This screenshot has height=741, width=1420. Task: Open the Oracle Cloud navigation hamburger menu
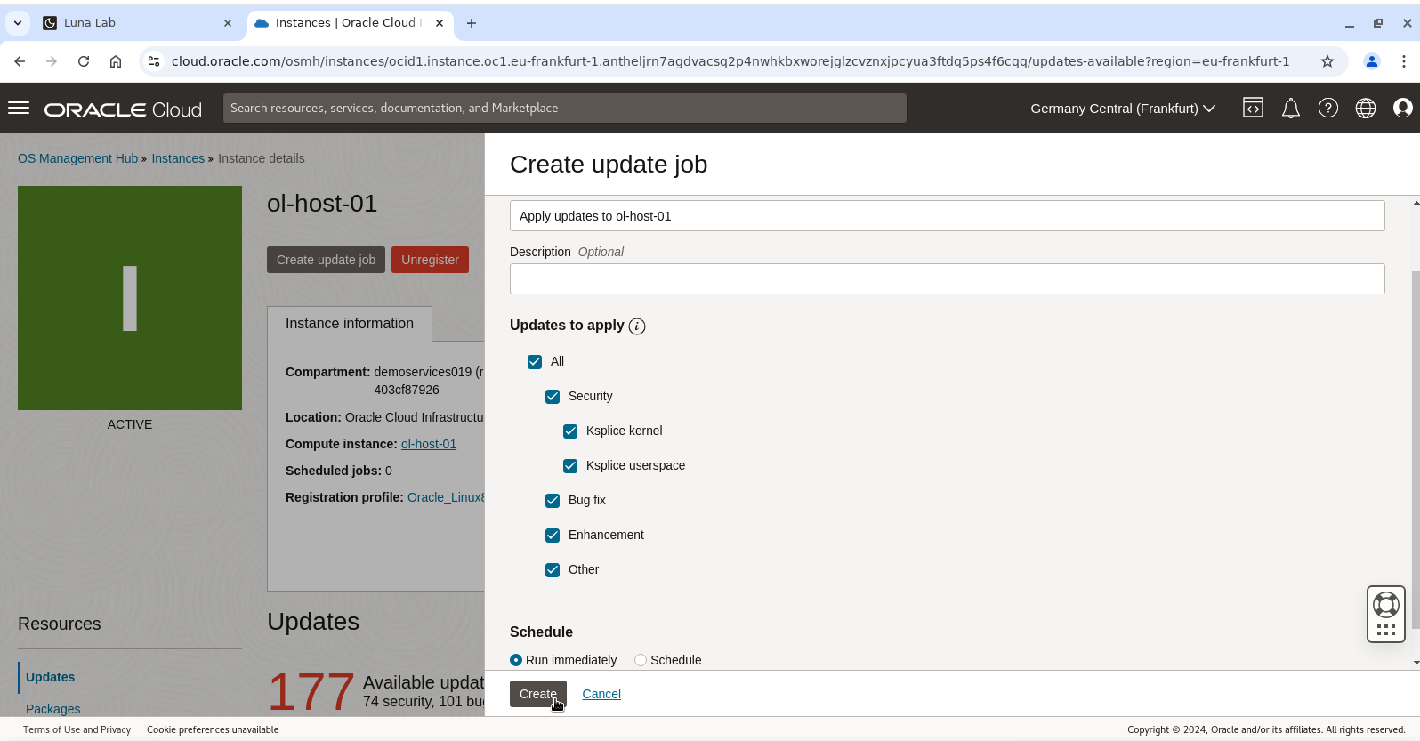click(x=19, y=108)
